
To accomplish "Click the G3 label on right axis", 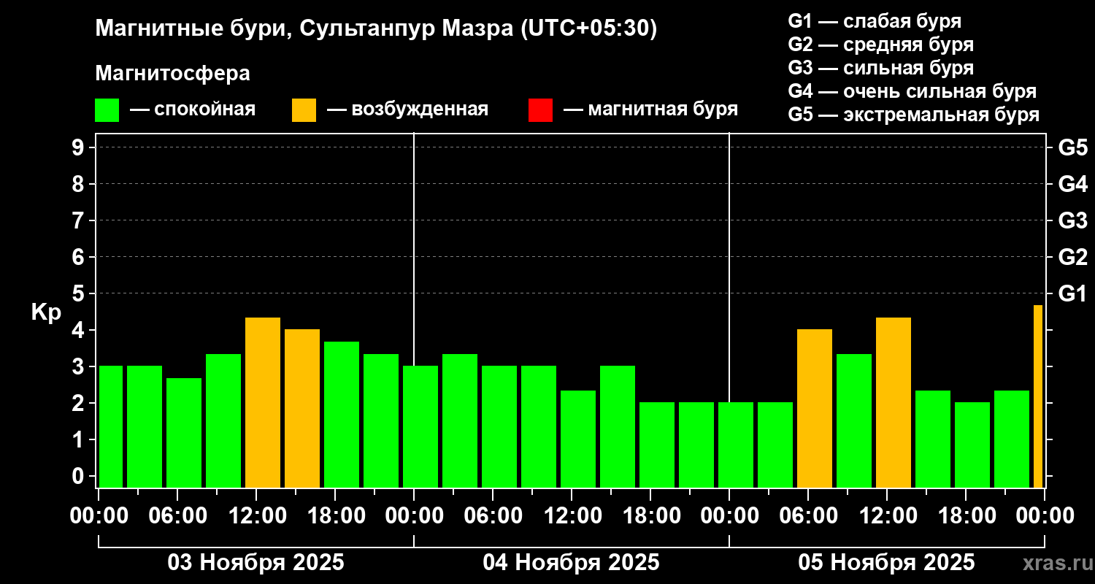I will tap(1072, 220).
